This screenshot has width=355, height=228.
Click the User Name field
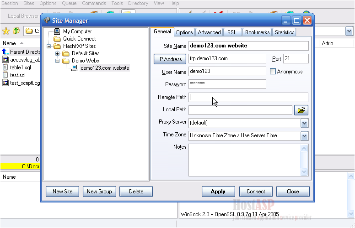(227, 71)
